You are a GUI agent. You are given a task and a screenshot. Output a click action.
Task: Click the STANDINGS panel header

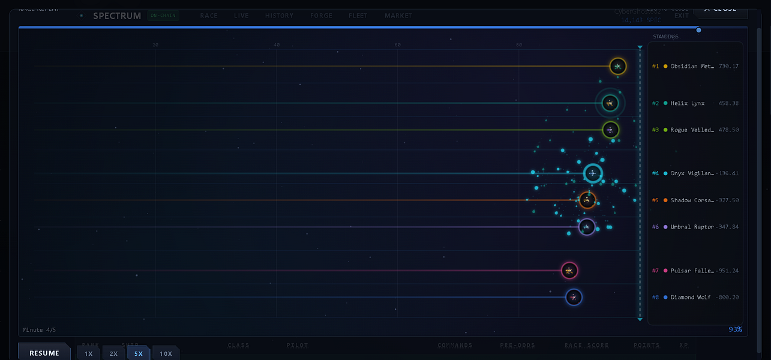click(666, 37)
